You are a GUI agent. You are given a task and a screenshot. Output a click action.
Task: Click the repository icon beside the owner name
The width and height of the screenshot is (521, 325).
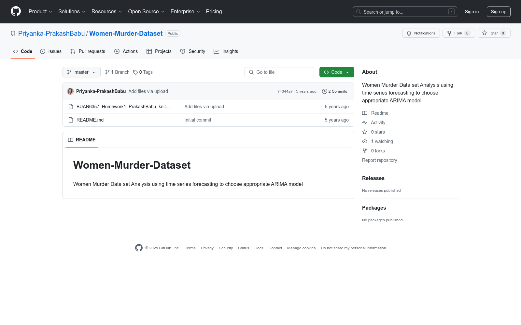(x=13, y=33)
